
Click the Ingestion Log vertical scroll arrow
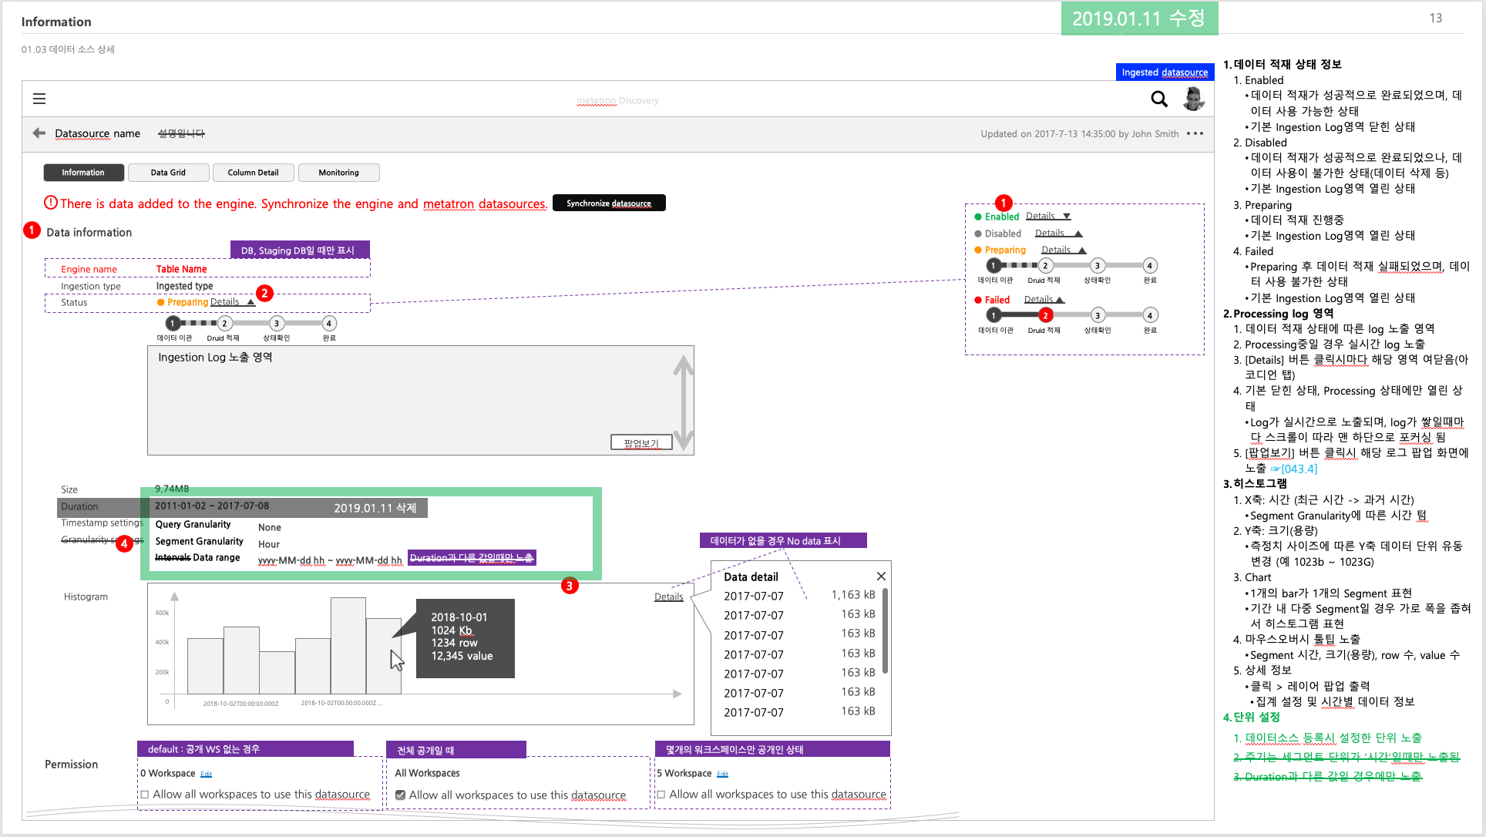[684, 402]
